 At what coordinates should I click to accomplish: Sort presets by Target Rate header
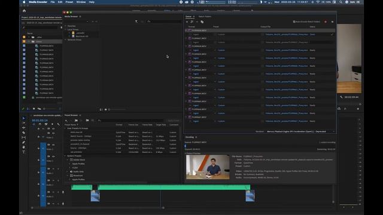pyautogui.click(x=161, y=125)
